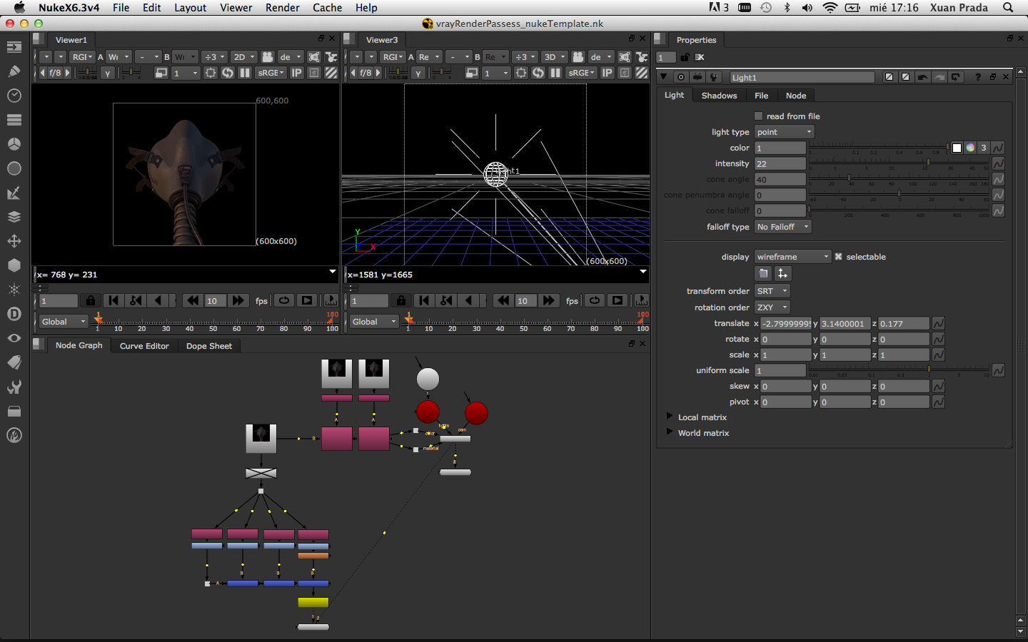Open the light type dropdown showing point
1028x642 pixels.
784,132
